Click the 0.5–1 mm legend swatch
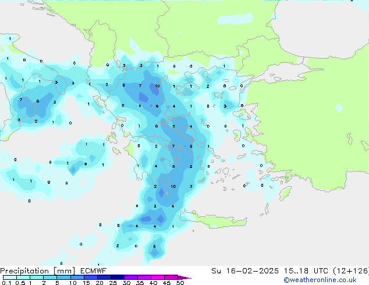This screenshot has height=285, width=369. [23, 277]
